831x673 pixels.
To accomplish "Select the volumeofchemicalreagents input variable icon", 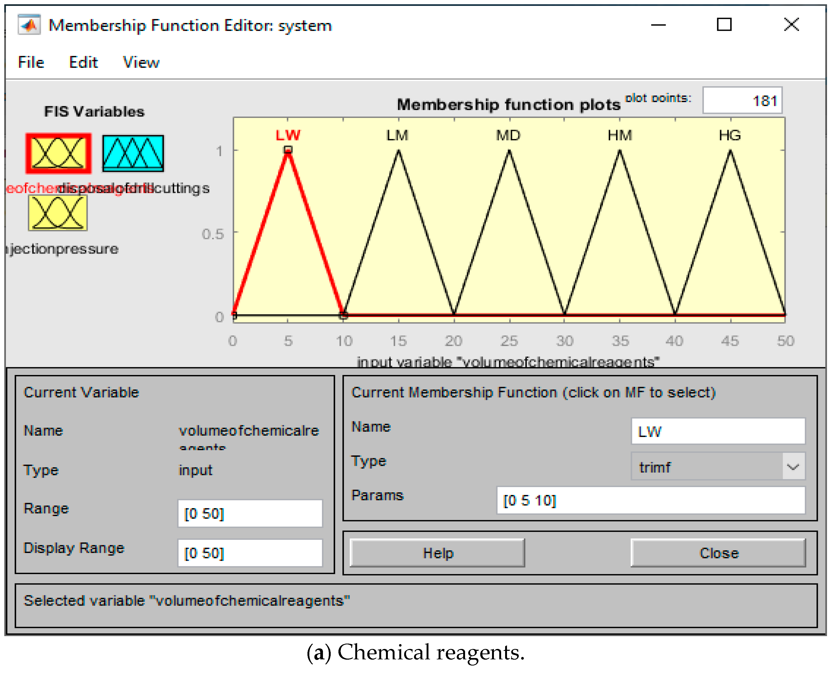I will [58, 153].
